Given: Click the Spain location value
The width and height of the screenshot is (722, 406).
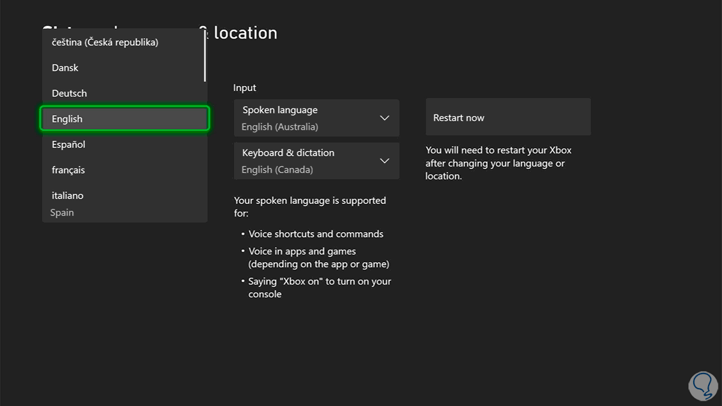Looking at the screenshot, I should pyautogui.click(x=62, y=212).
